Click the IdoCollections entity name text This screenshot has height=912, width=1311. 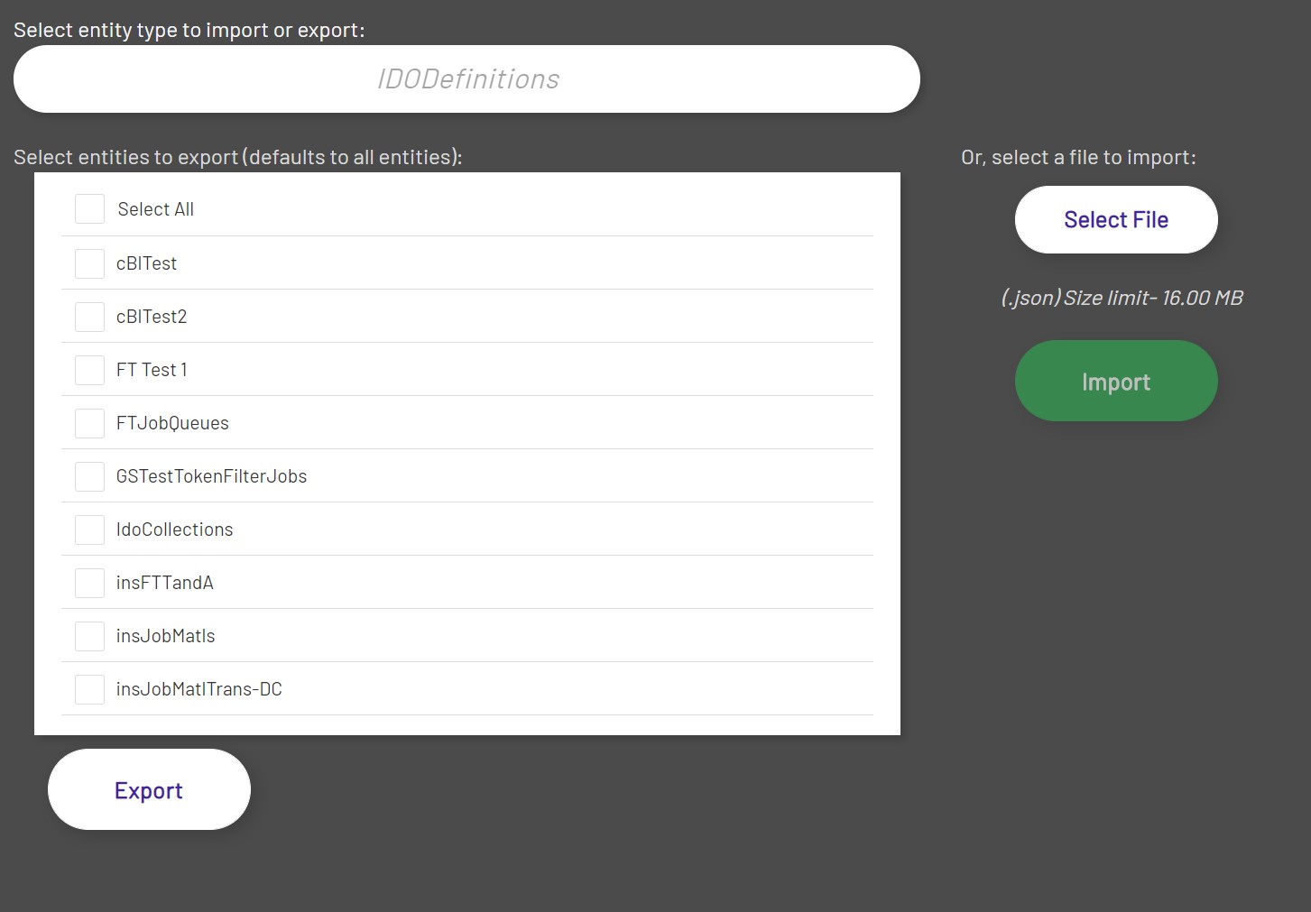174,530
